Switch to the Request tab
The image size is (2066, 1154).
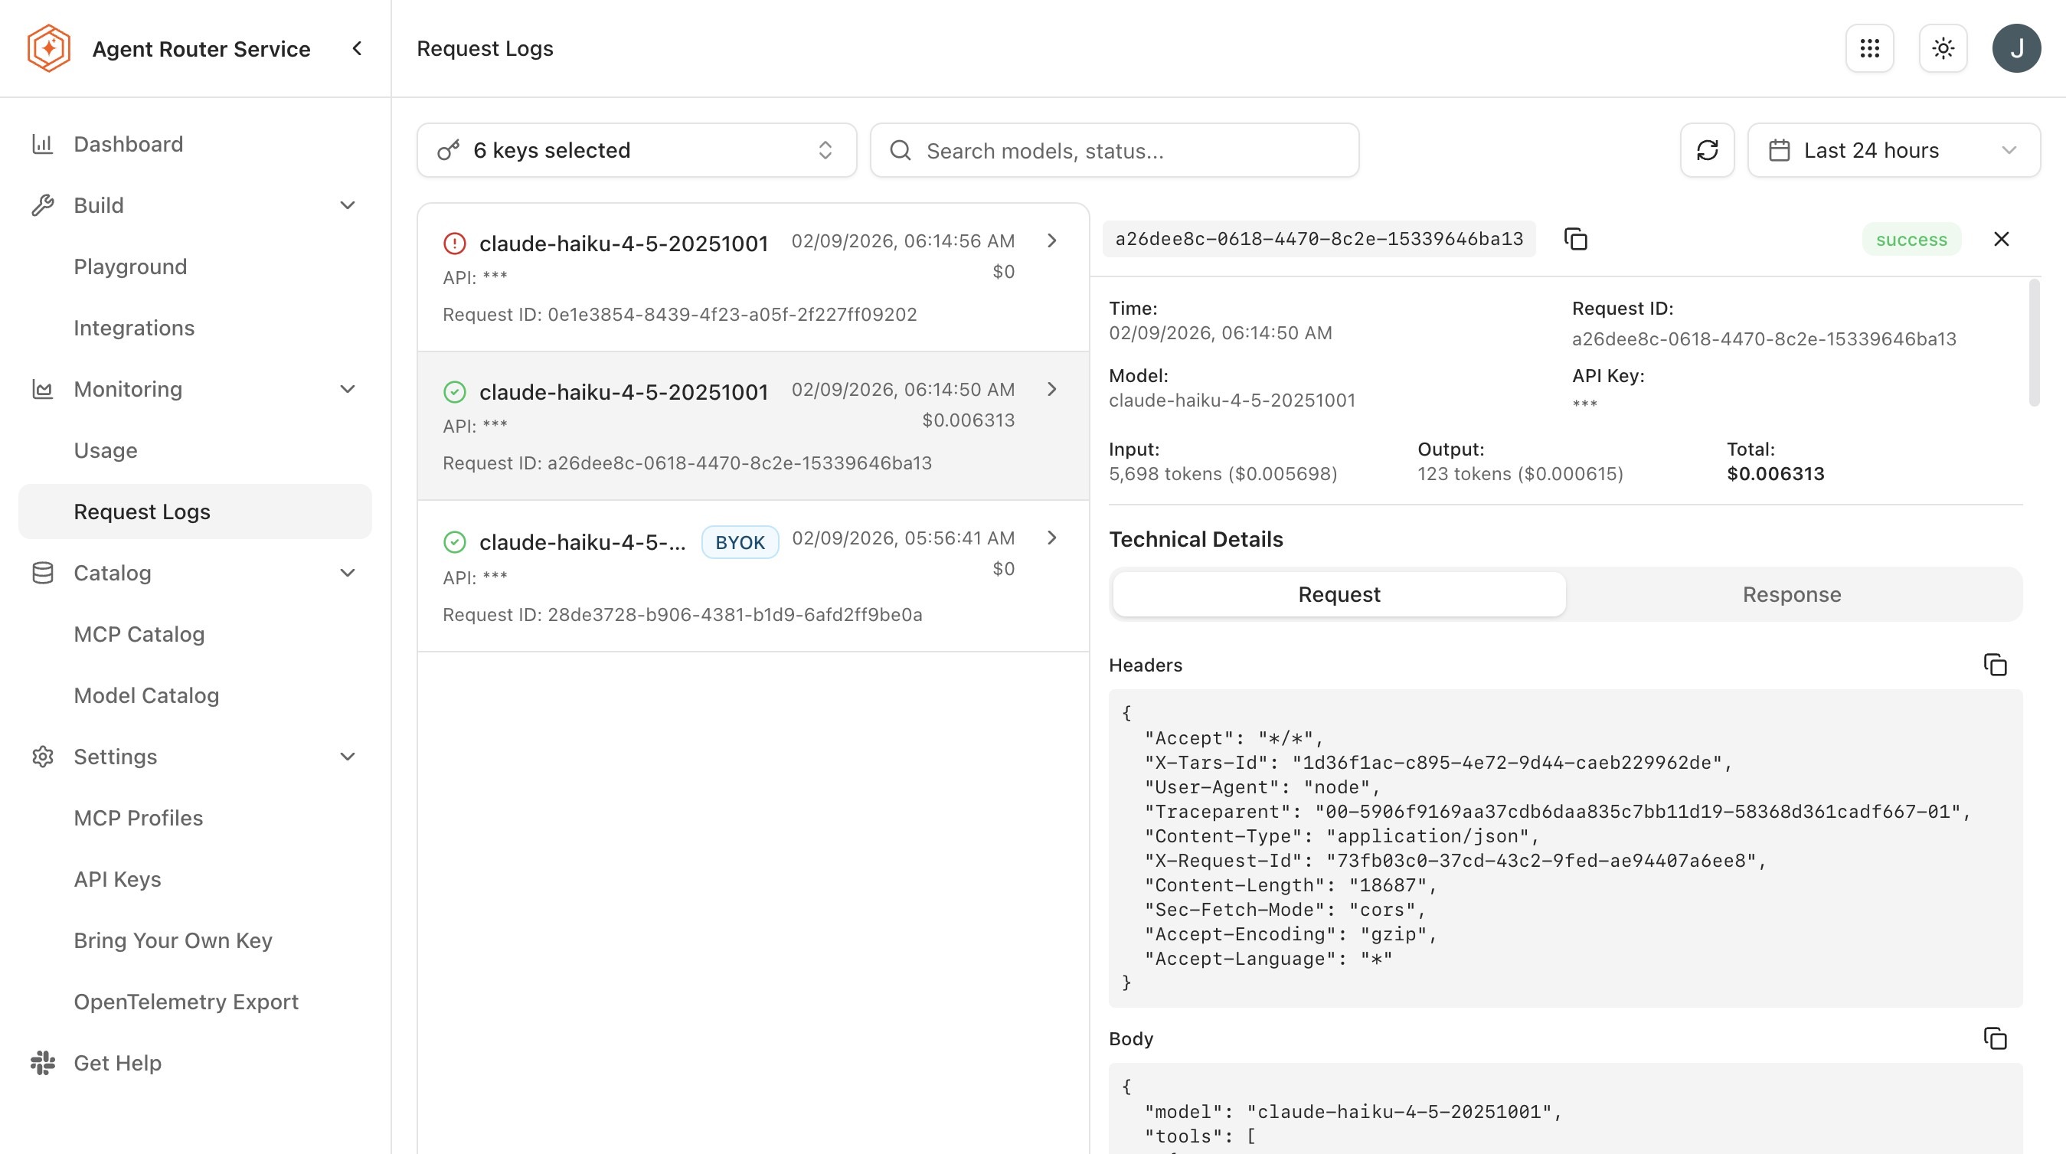tap(1339, 594)
